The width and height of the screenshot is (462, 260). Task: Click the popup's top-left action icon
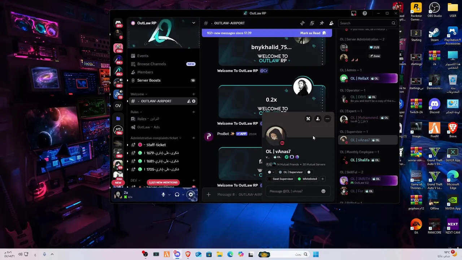tap(308, 119)
